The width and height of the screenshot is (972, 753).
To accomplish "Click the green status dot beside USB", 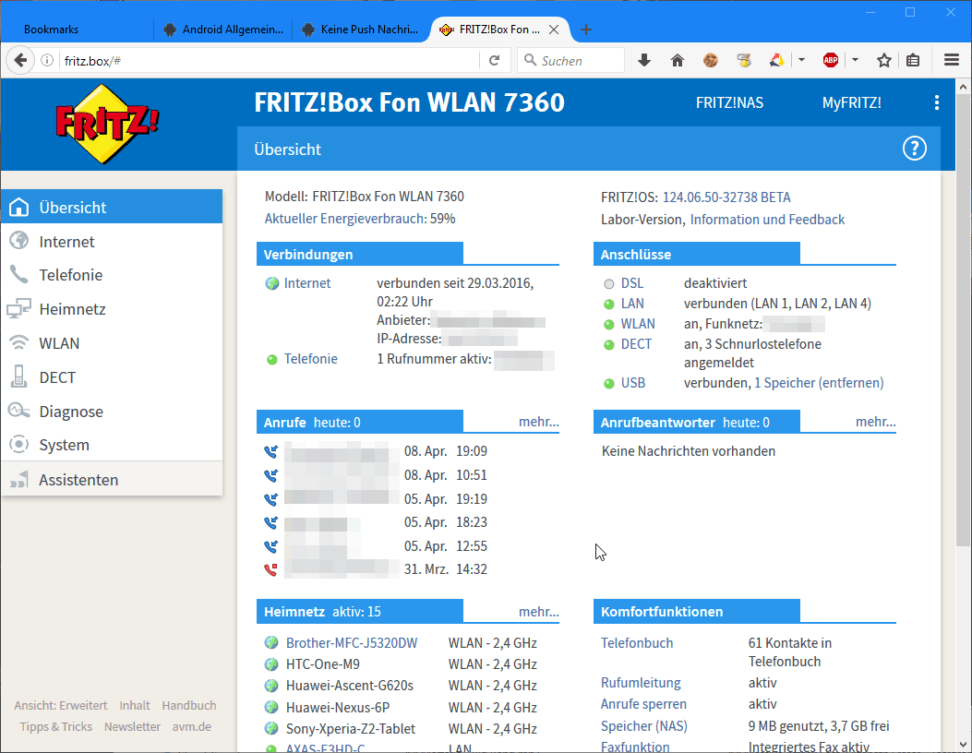I will click(608, 384).
